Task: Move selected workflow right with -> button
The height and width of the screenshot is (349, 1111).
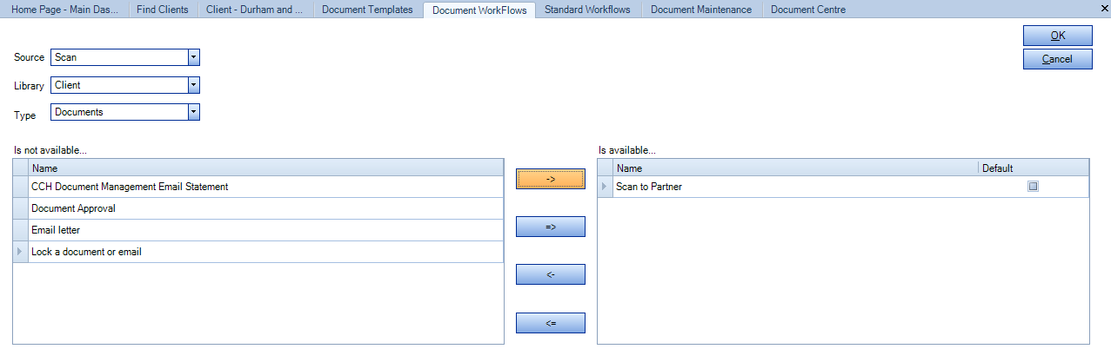Action: (x=551, y=179)
